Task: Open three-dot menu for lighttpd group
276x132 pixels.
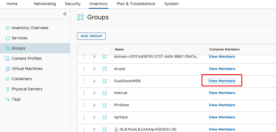Action: tap(84, 117)
